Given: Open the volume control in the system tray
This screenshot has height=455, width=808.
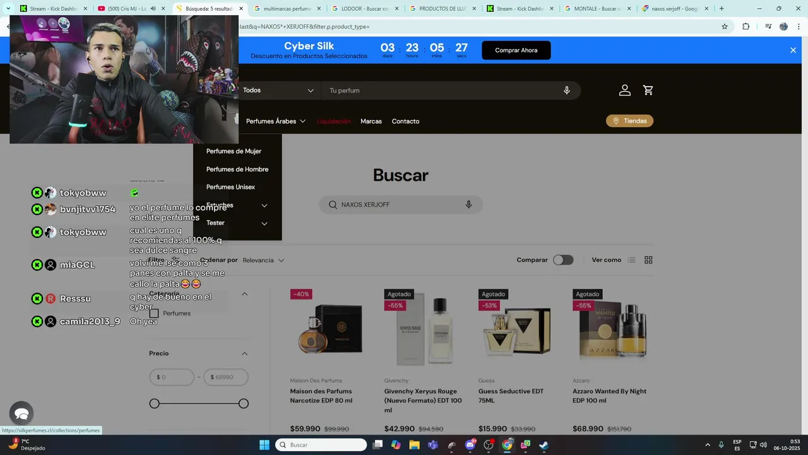Looking at the screenshot, I should 763,445.
